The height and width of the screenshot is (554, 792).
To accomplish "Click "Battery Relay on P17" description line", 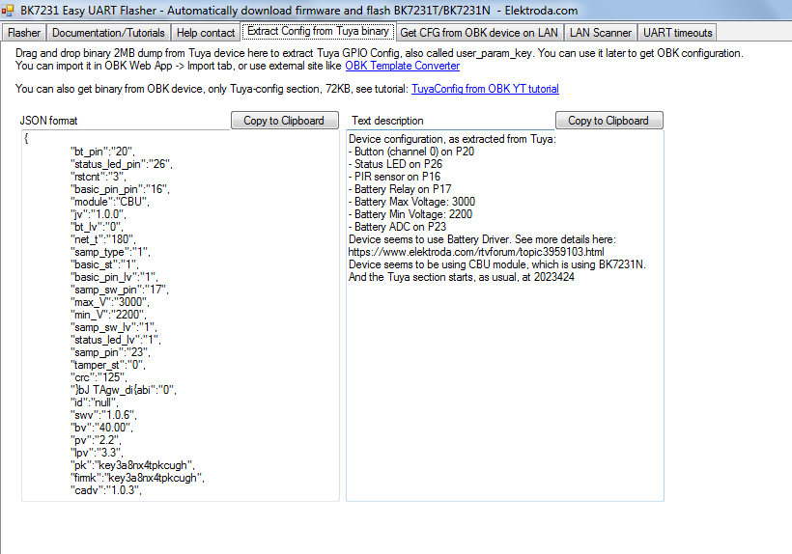I will 400,190.
